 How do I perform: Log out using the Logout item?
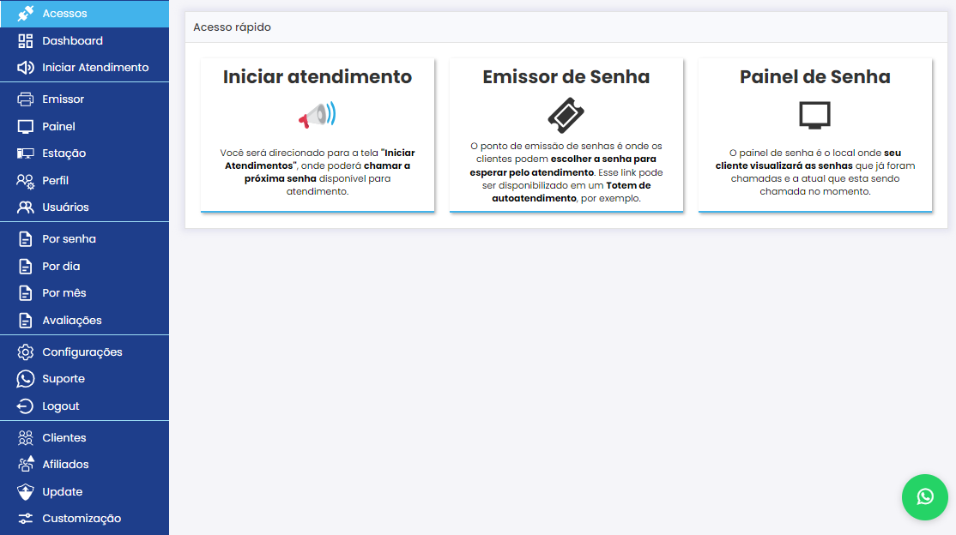pyautogui.click(x=60, y=406)
